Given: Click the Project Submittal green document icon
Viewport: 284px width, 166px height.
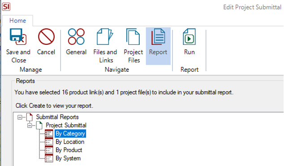Looking at the screenshot, I should 39,125.
